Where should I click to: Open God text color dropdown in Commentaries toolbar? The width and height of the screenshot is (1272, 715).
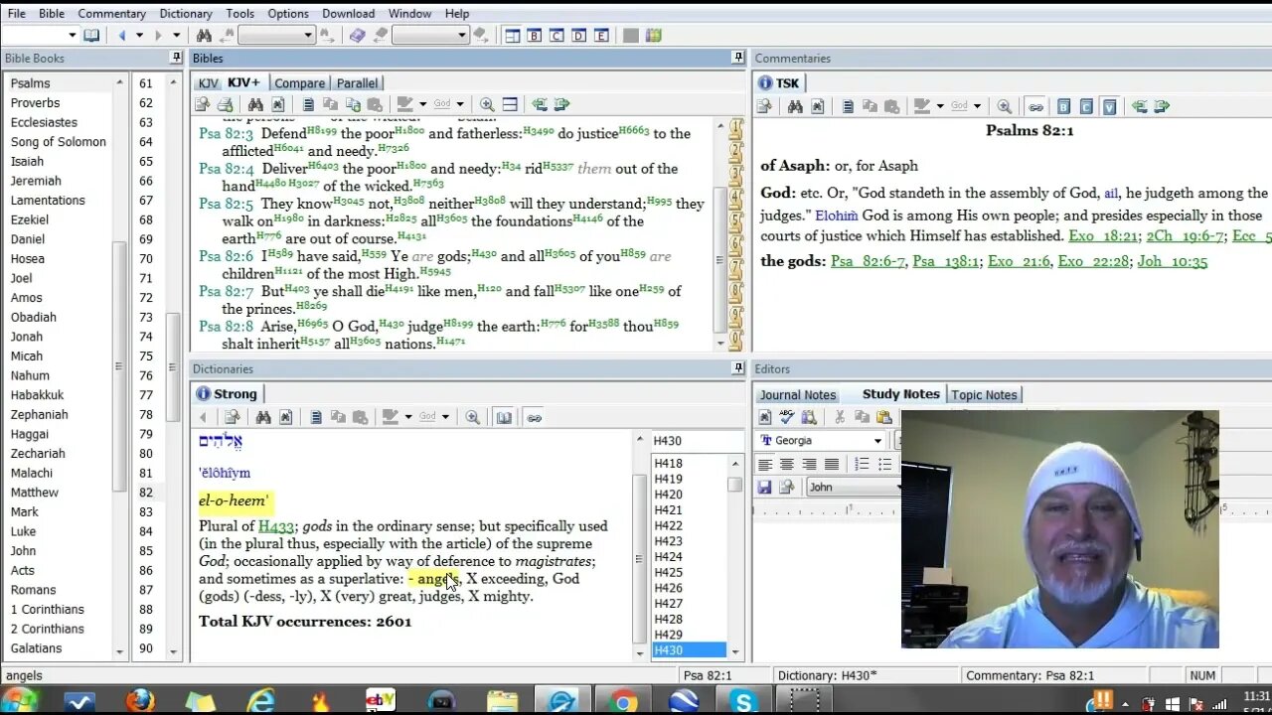(978, 106)
